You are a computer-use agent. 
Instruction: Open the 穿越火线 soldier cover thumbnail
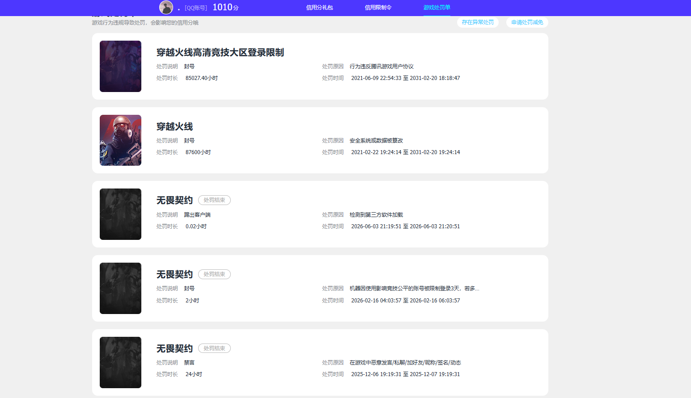[x=120, y=140]
